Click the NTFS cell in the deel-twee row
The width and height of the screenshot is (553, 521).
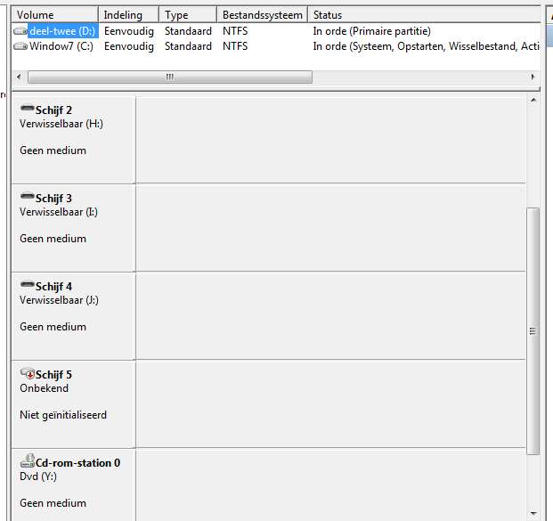point(235,31)
